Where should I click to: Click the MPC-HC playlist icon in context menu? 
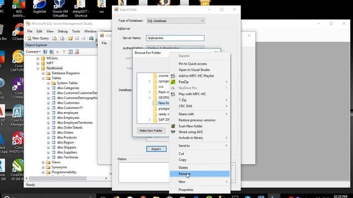[x=173, y=76]
